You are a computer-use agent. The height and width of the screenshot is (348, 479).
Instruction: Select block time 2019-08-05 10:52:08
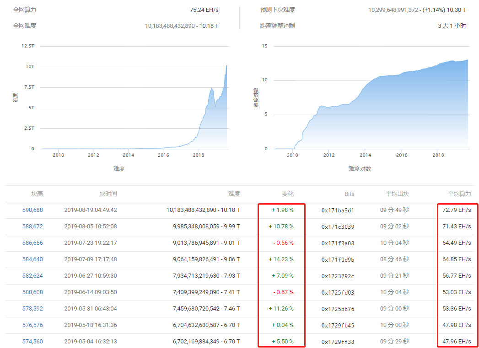[x=91, y=227]
